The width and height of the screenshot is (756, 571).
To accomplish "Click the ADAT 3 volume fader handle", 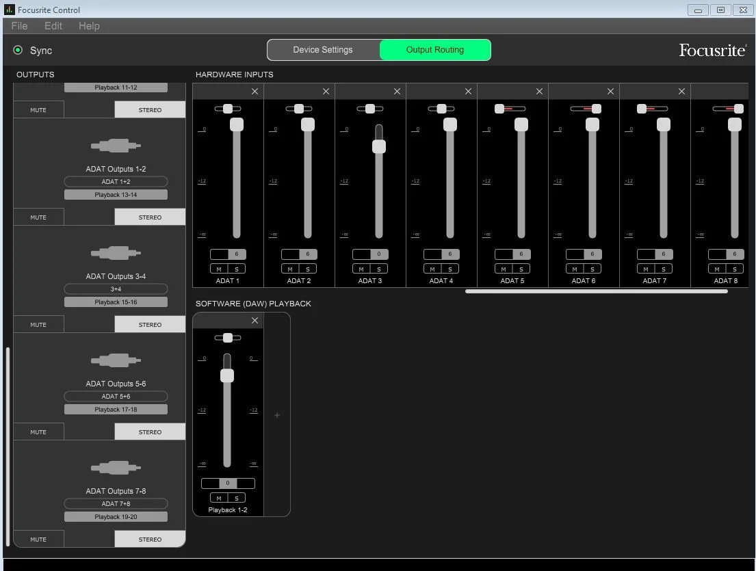I will coord(379,146).
